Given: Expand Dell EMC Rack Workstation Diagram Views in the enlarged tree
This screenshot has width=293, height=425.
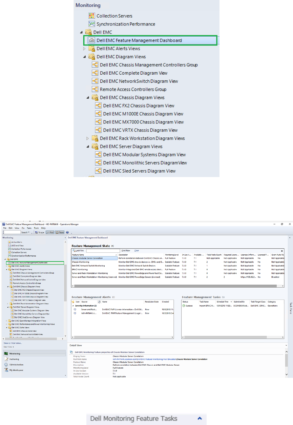Looking at the screenshot, I should click(88, 138).
